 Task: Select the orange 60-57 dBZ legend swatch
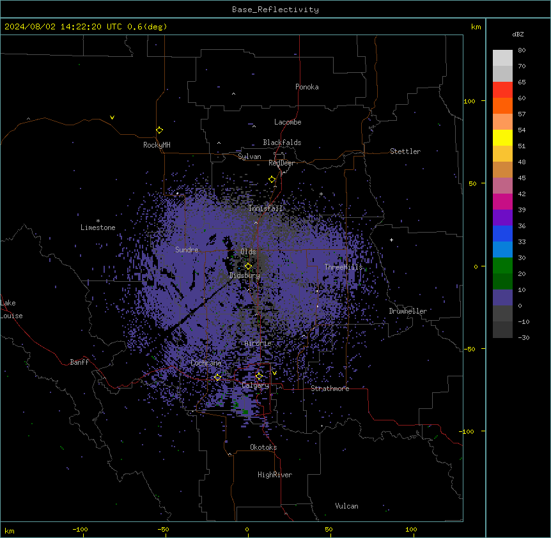502,105
